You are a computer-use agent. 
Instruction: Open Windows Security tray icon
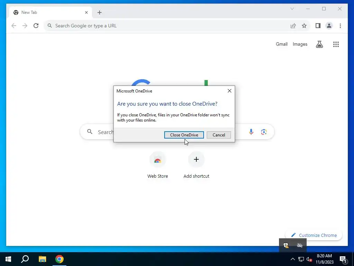pyautogui.click(x=286, y=245)
